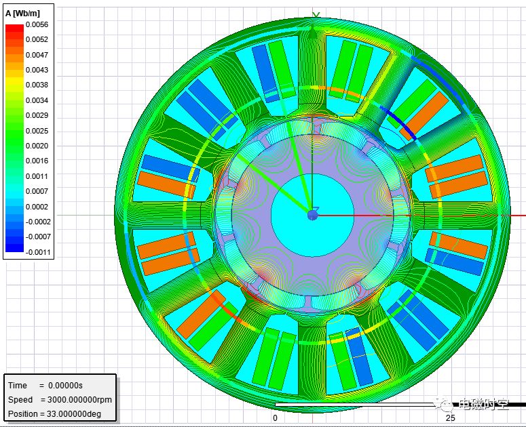Pick the red top band of legend color bar
Screen dimensions: 526x427
pos(15,28)
